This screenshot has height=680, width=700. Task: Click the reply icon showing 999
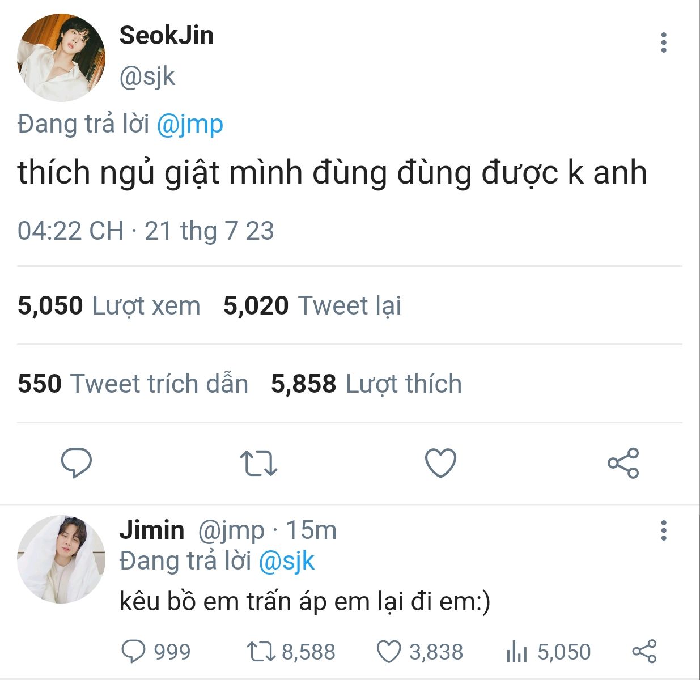(x=156, y=652)
